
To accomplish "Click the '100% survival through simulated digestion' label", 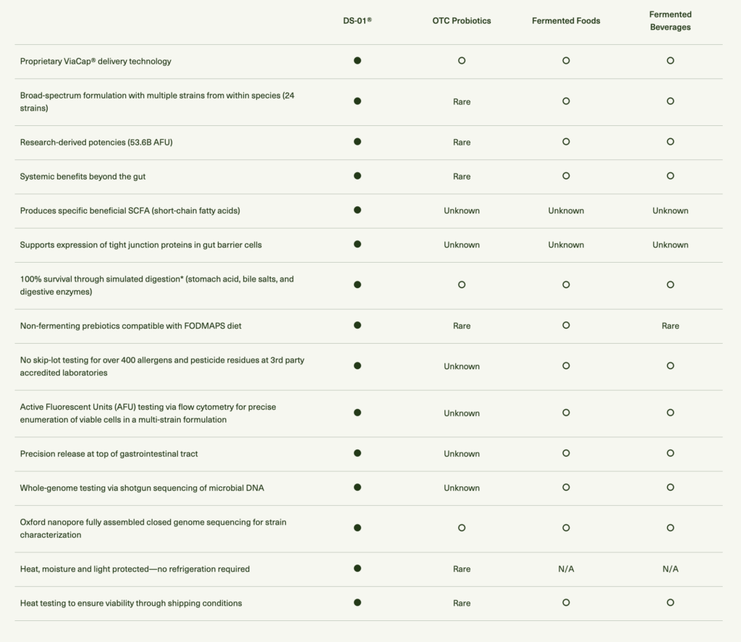I will tap(157, 286).
